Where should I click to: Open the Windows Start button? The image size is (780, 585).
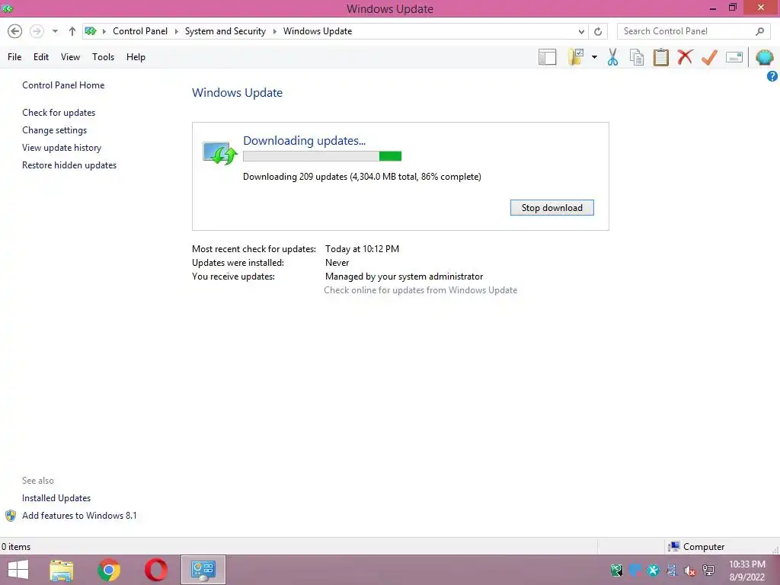click(18, 570)
